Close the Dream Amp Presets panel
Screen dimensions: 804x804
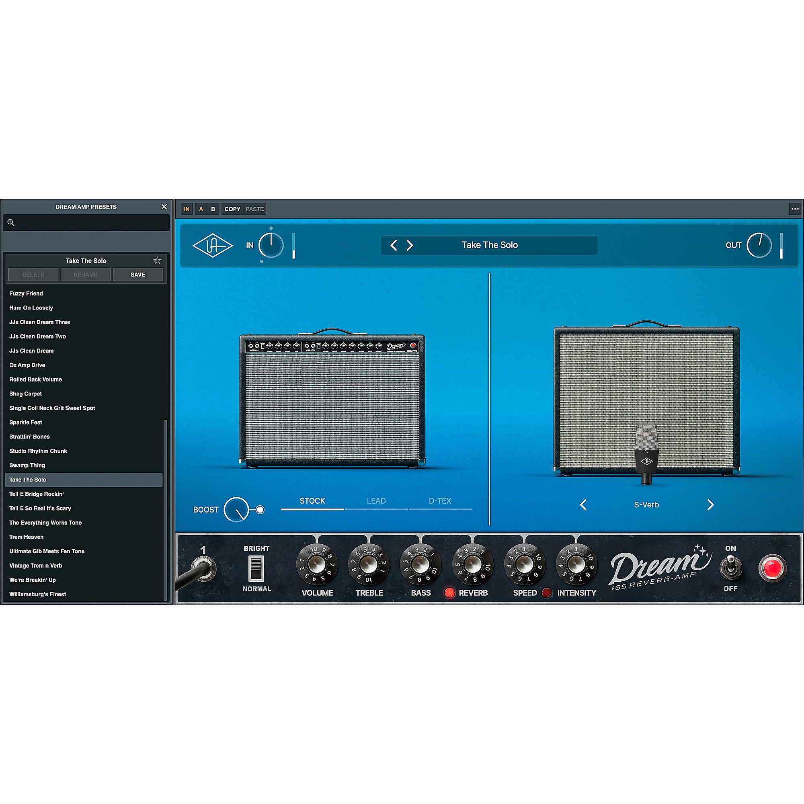pyautogui.click(x=164, y=207)
